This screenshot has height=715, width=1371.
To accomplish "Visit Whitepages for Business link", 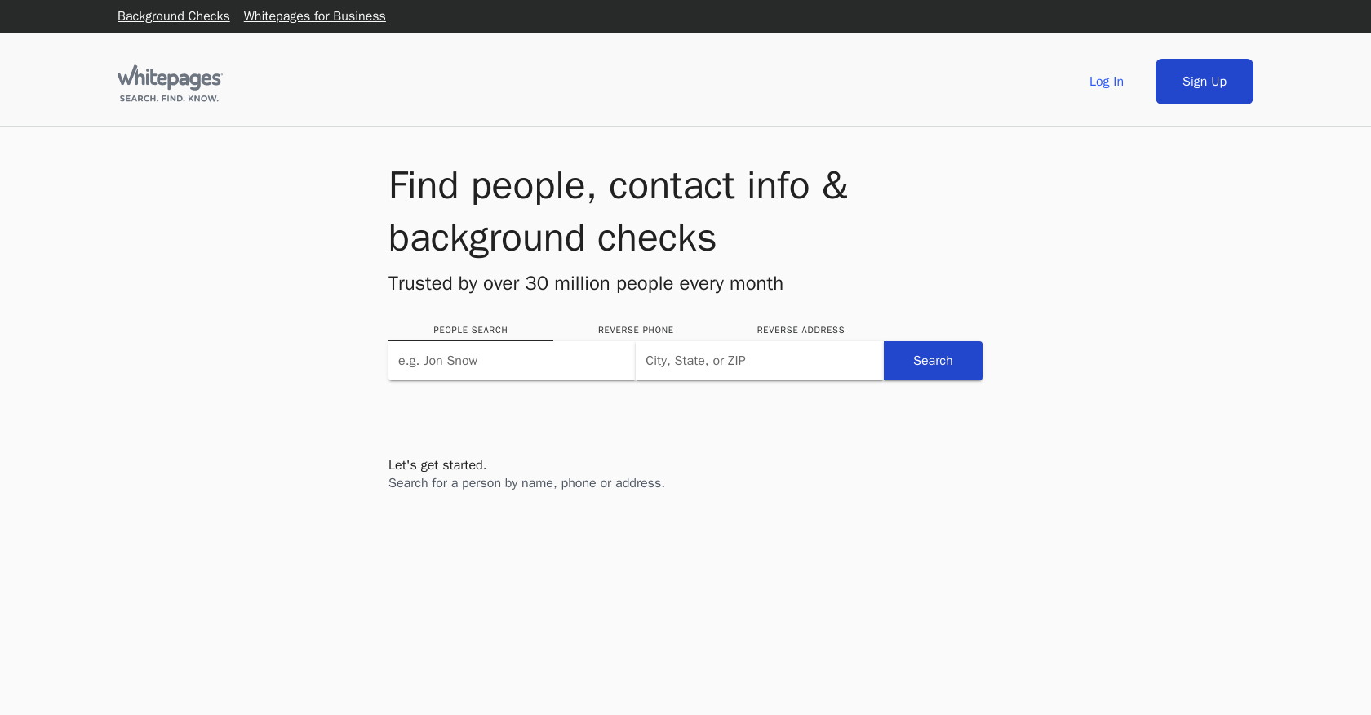I will click(x=314, y=16).
